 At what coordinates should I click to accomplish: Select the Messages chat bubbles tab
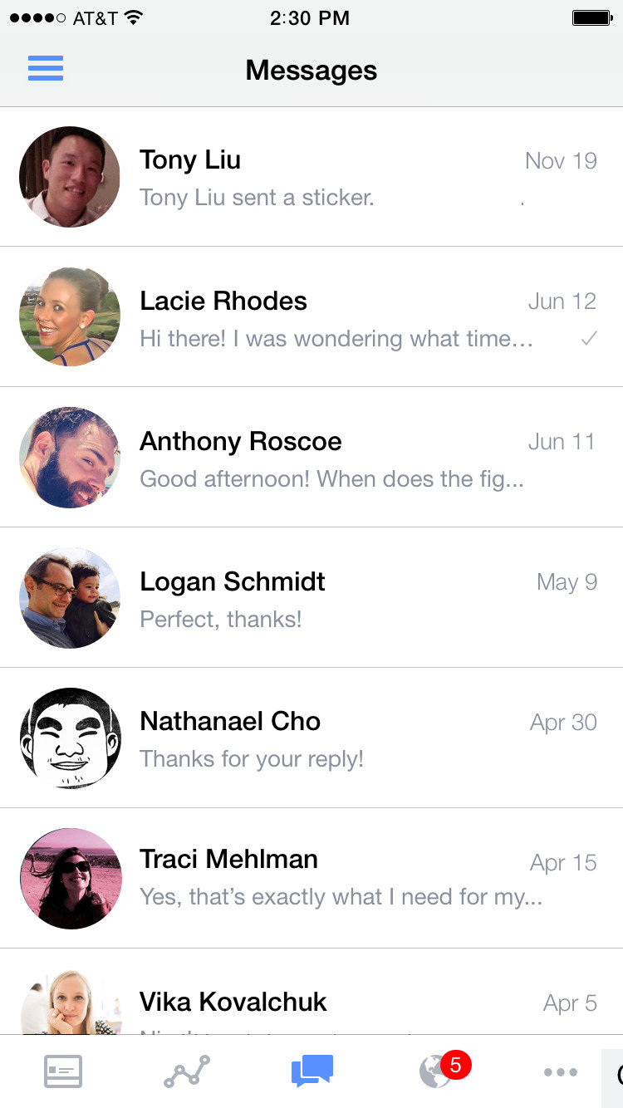click(x=311, y=1071)
